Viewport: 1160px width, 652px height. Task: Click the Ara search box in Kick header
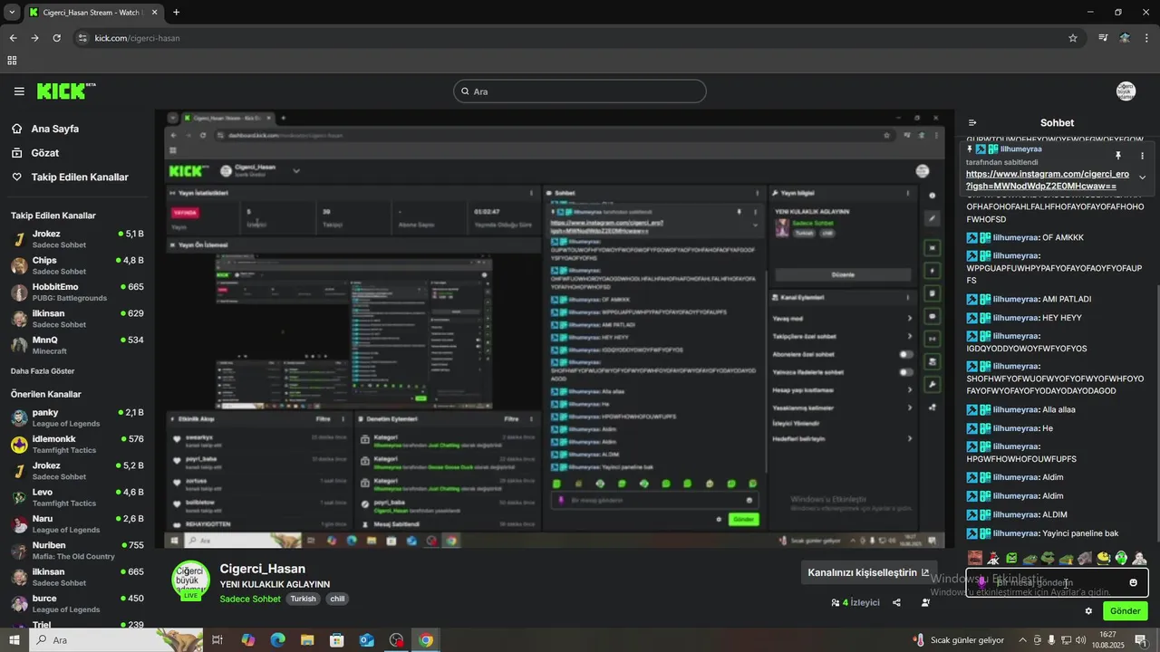point(580,91)
